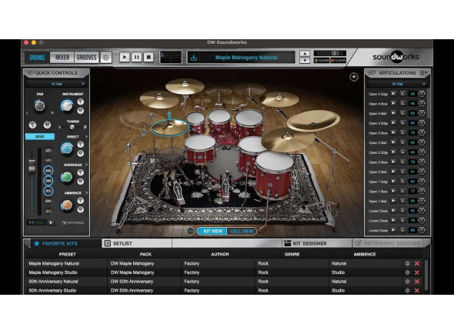Mute the Overhead mic channel
The image size is (454, 334).
pos(81,181)
